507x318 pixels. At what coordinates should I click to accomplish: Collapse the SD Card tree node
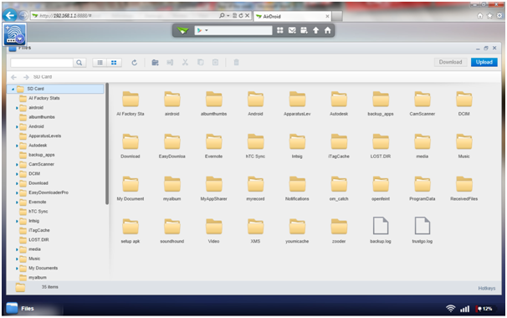(13, 89)
